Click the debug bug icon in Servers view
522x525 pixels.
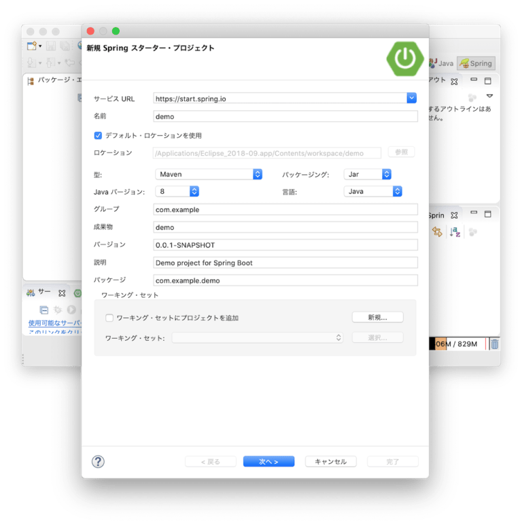click(58, 309)
